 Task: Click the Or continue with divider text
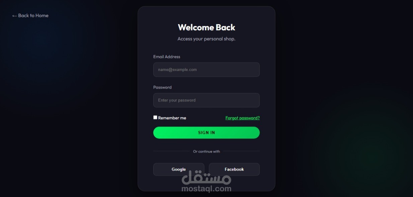click(206, 152)
